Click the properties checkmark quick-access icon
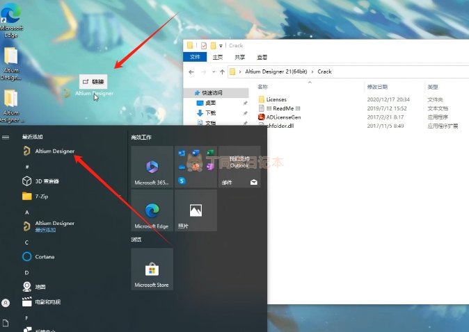The height and width of the screenshot is (332, 469). 204,46
